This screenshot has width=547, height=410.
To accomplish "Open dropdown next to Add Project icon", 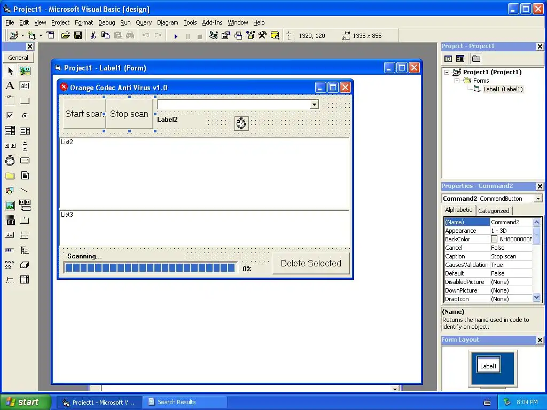I will click(x=22, y=36).
